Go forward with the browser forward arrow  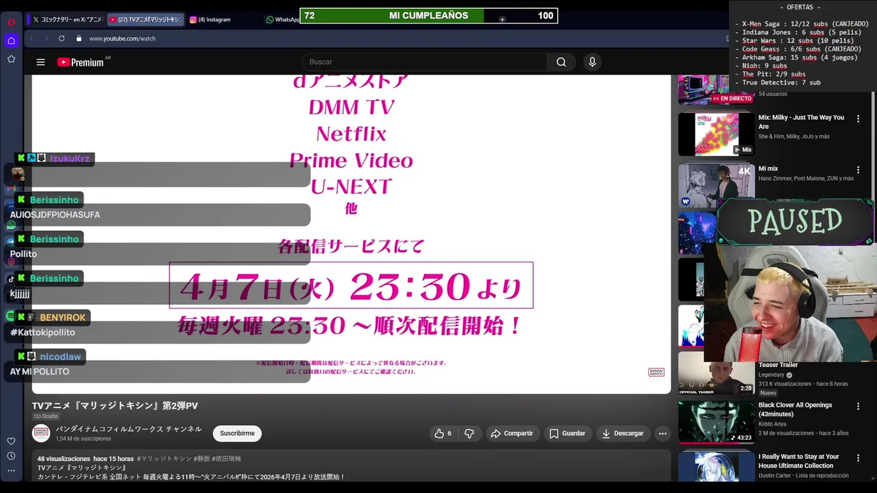[x=46, y=38]
